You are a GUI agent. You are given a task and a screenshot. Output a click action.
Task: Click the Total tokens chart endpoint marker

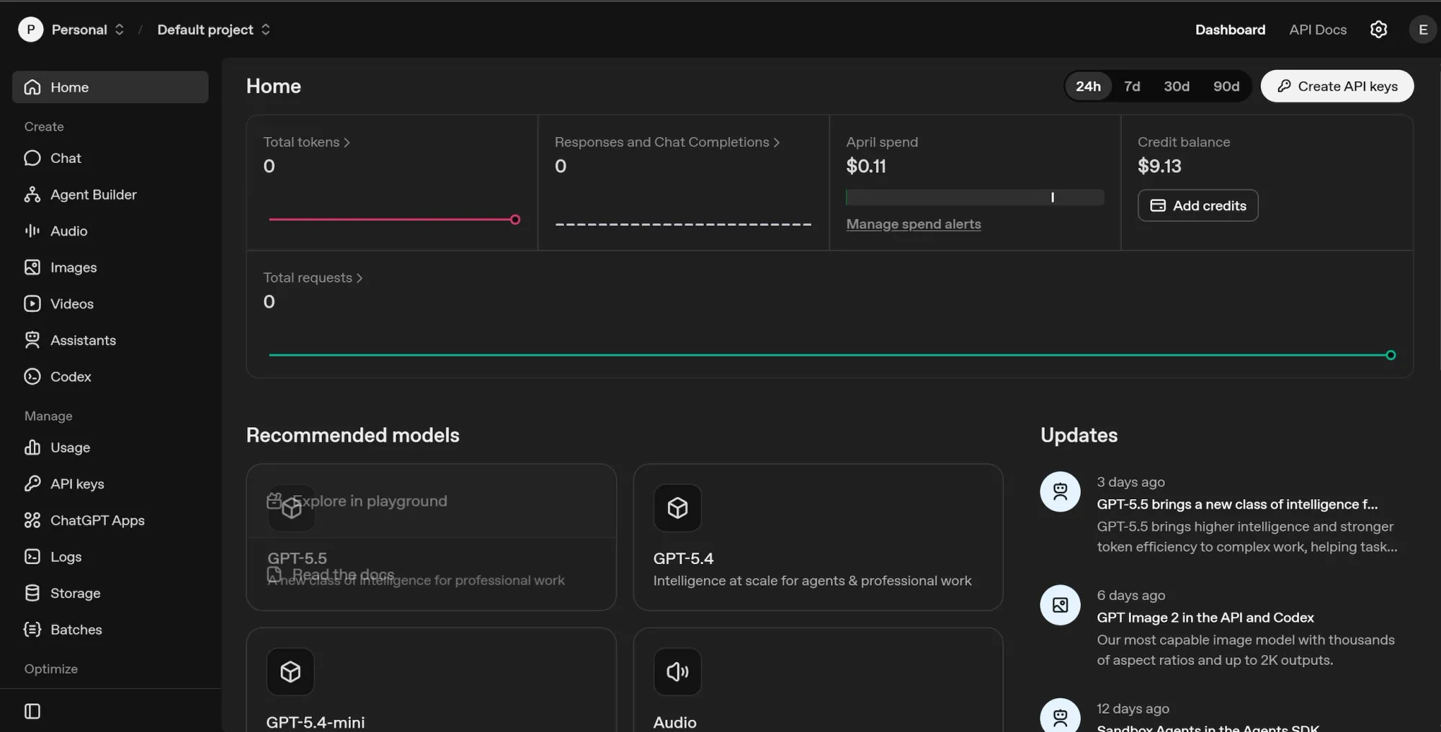coord(515,220)
